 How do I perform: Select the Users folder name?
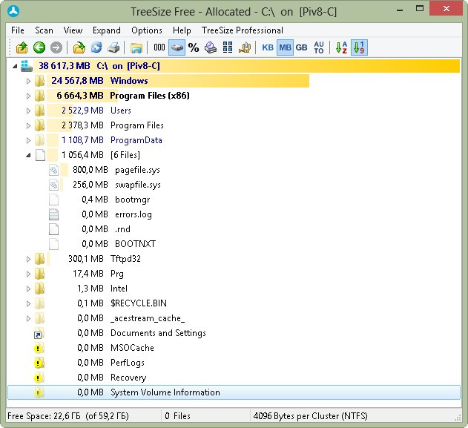tap(121, 111)
